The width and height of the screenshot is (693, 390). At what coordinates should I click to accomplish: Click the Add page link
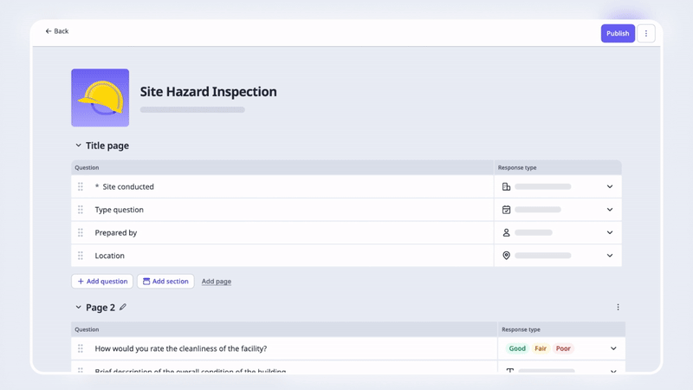point(217,281)
